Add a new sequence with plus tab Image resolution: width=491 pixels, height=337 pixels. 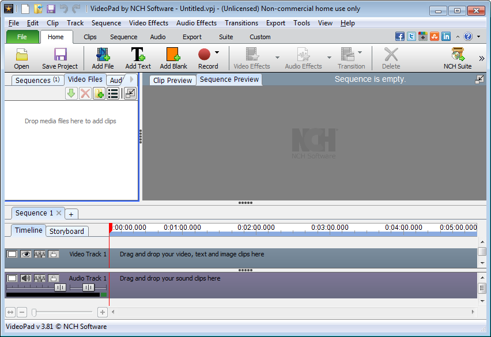[x=71, y=214]
